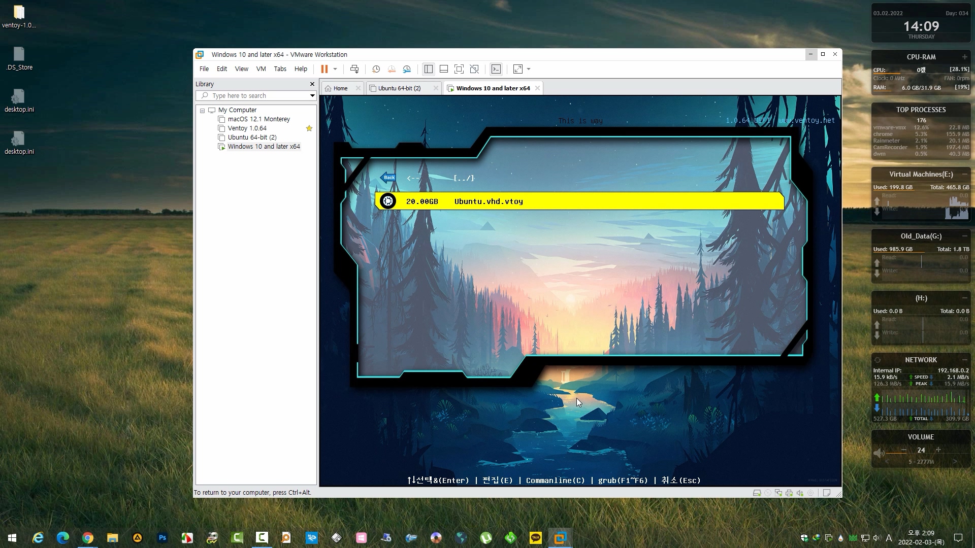Take a snapshot of this VM

point(376,69)
